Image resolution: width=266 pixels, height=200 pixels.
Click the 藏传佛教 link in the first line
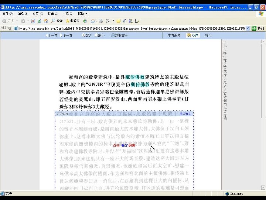135,77
